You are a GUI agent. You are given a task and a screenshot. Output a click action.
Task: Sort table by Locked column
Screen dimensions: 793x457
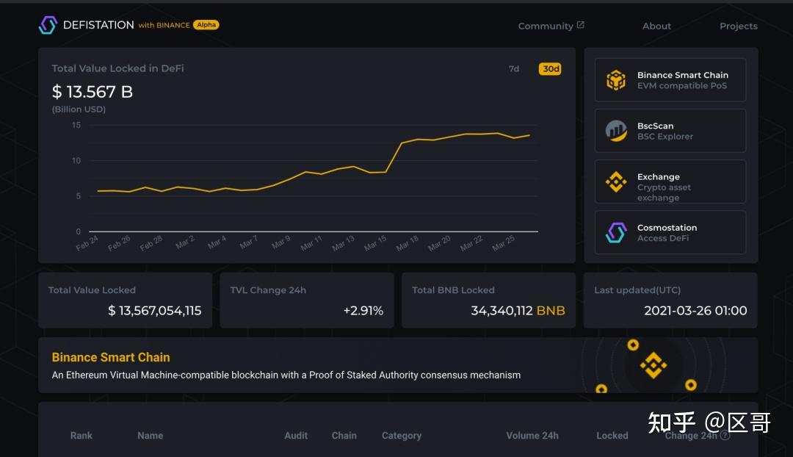[612, 436]
